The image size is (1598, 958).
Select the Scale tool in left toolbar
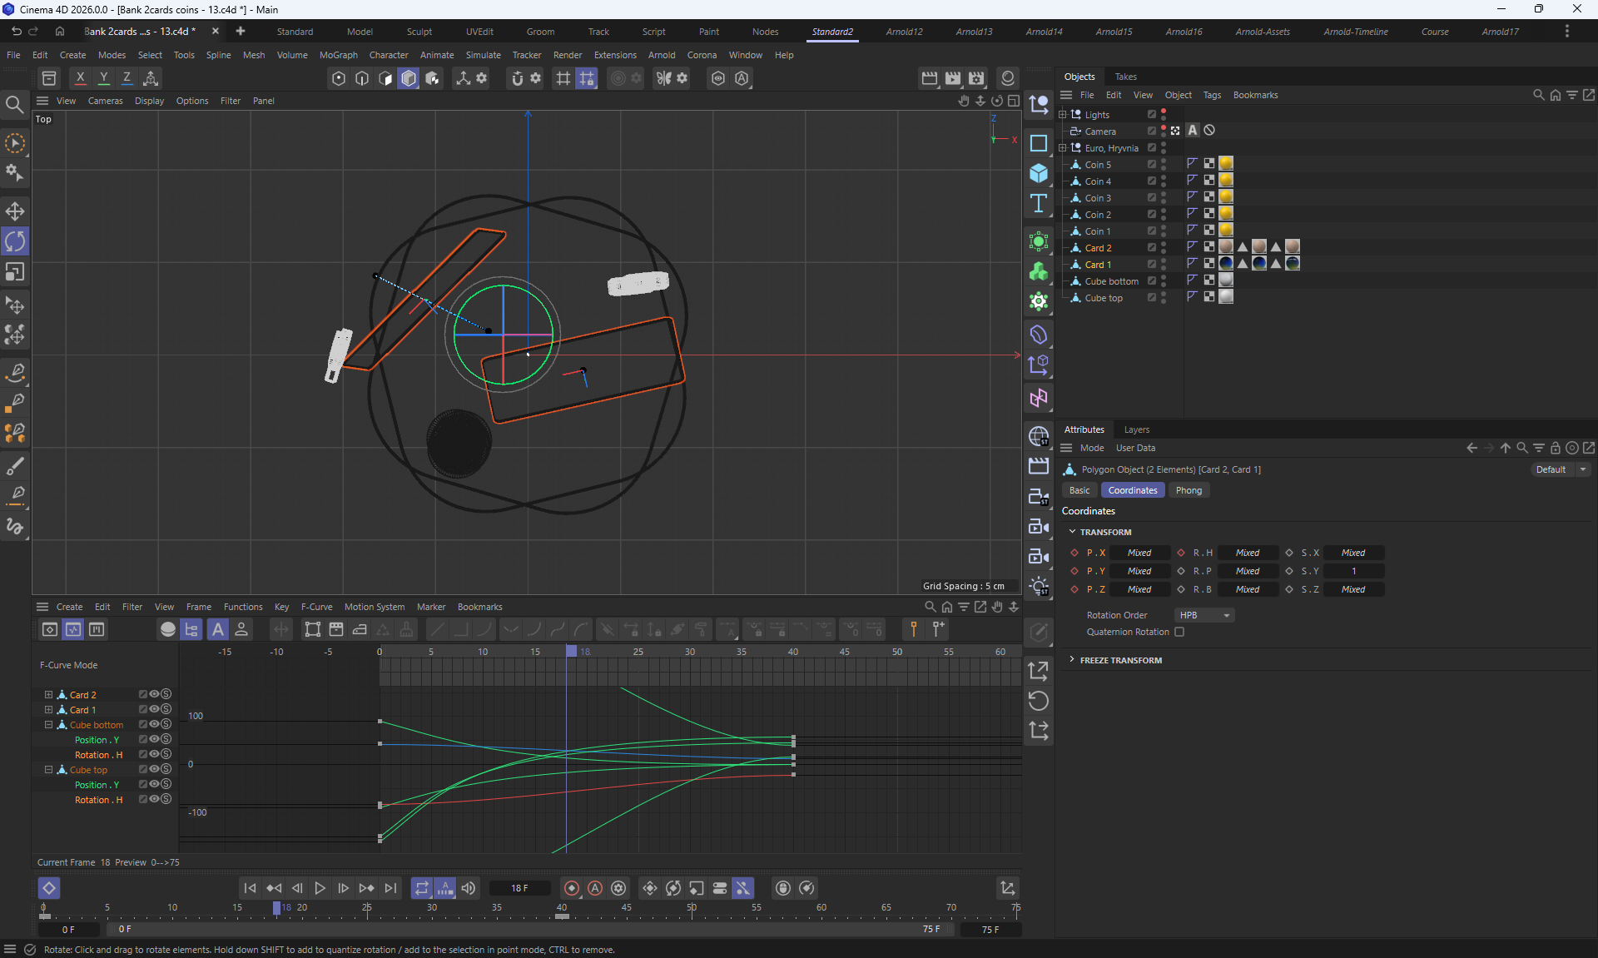pos(15,272)
